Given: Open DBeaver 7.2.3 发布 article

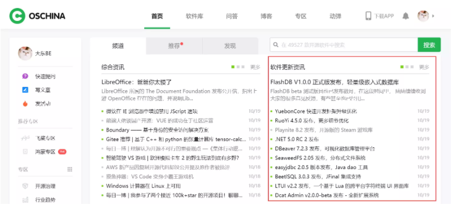Looking at the screenshot, I should 325,149.
